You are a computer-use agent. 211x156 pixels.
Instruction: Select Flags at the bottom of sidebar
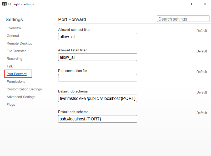[11, 104]
